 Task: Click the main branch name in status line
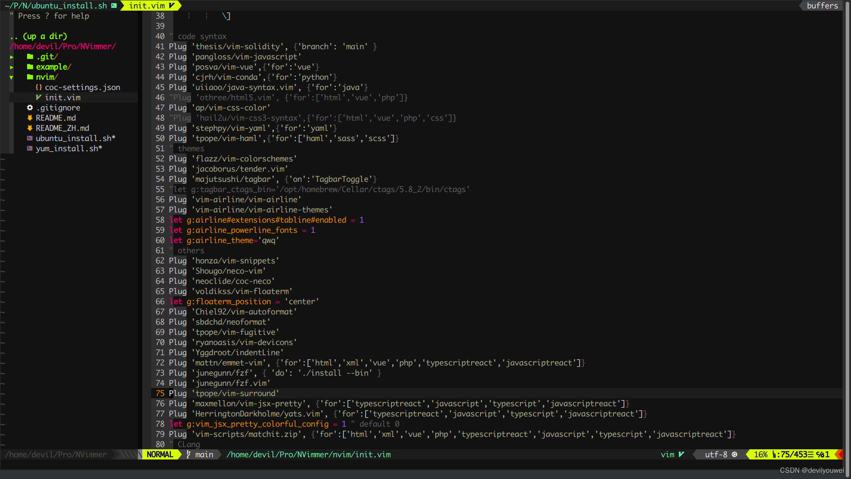tap(204, 455)
